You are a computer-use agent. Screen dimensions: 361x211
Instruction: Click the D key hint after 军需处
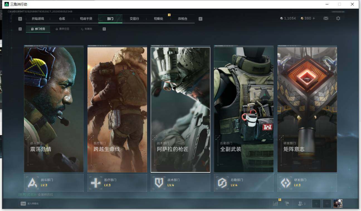104,29
